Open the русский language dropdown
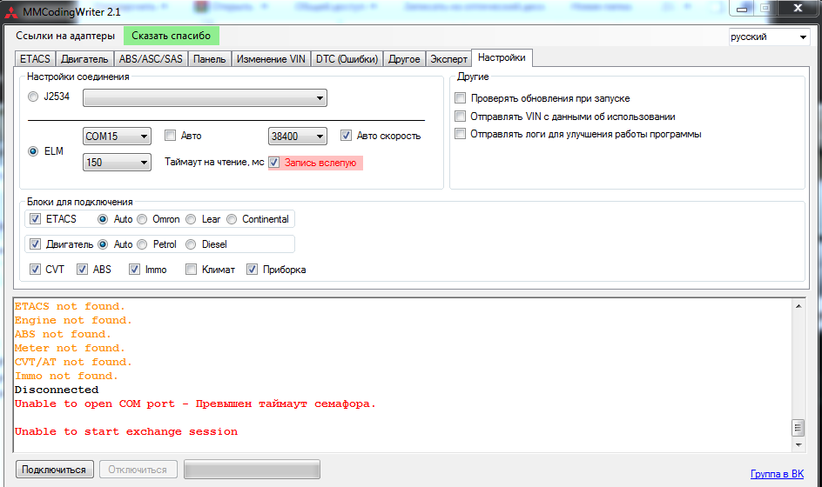822x487 pixels. pos(769,37)
